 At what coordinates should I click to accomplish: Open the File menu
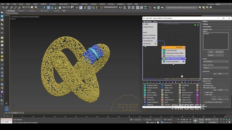click(3, 4)
